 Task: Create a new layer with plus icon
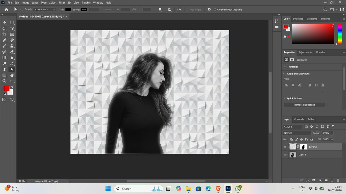[332, 180]
